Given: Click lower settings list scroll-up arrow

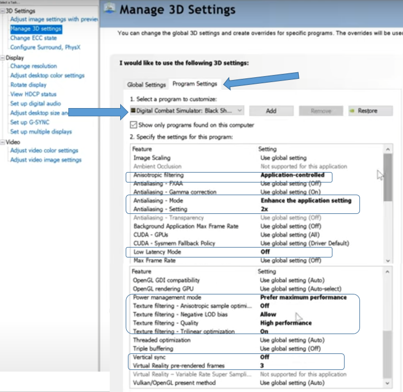Looking at the screenshot, I should pos(388,272).
